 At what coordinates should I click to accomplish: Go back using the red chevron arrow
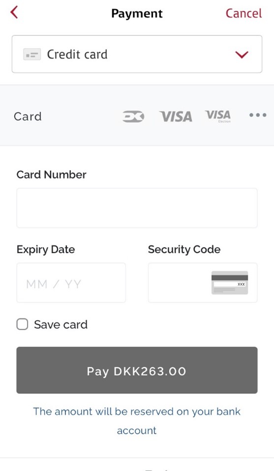click(x=14, y=13)
